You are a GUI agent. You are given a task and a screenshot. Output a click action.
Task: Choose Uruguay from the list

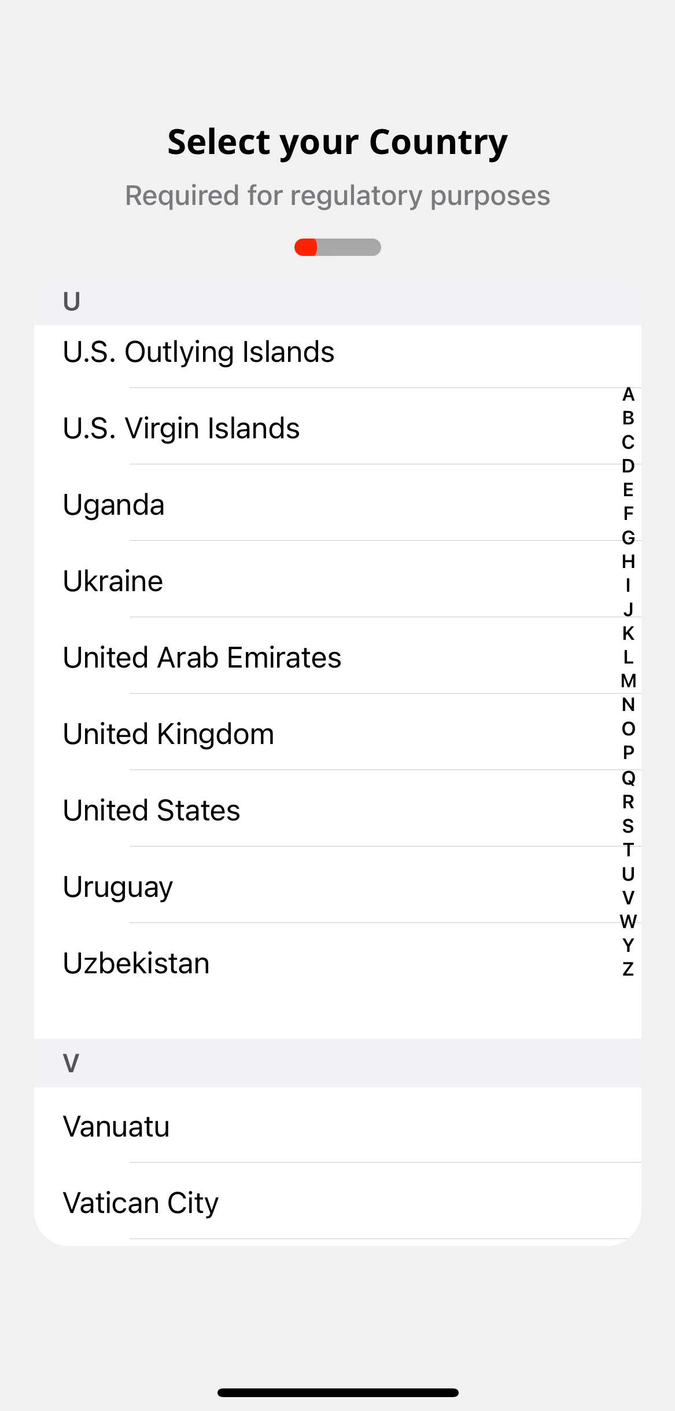pos(118,886)
